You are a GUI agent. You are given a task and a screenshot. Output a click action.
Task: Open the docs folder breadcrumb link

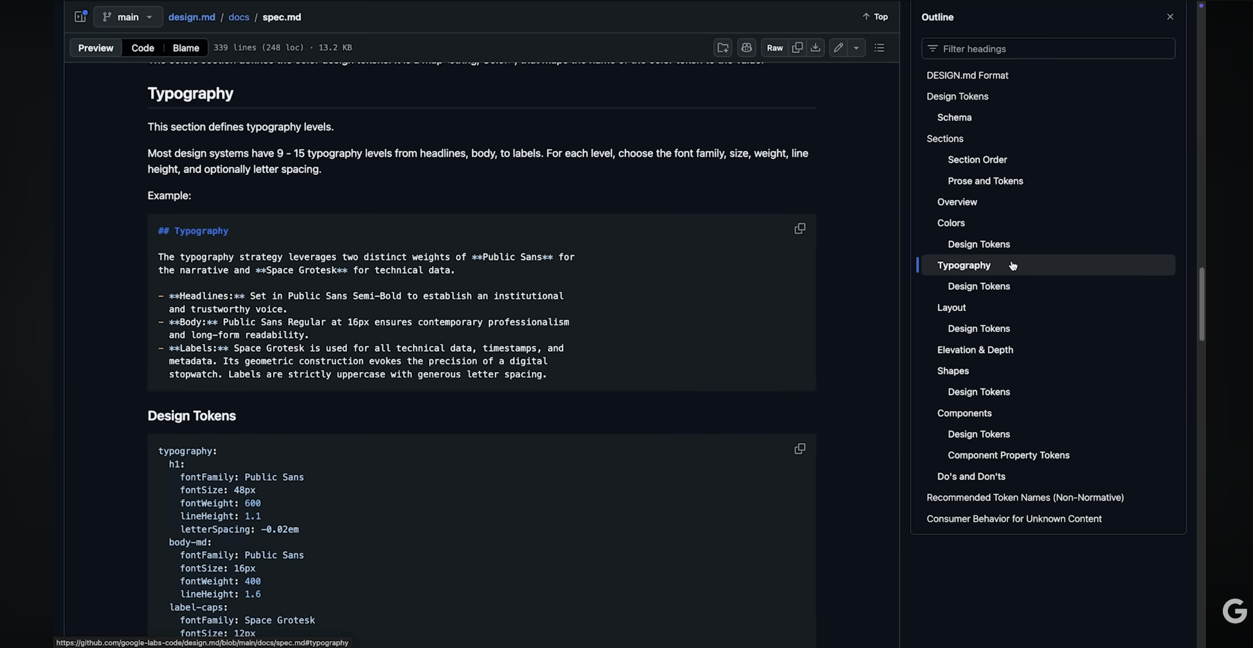pyautogui.click(x=238, y=17)
